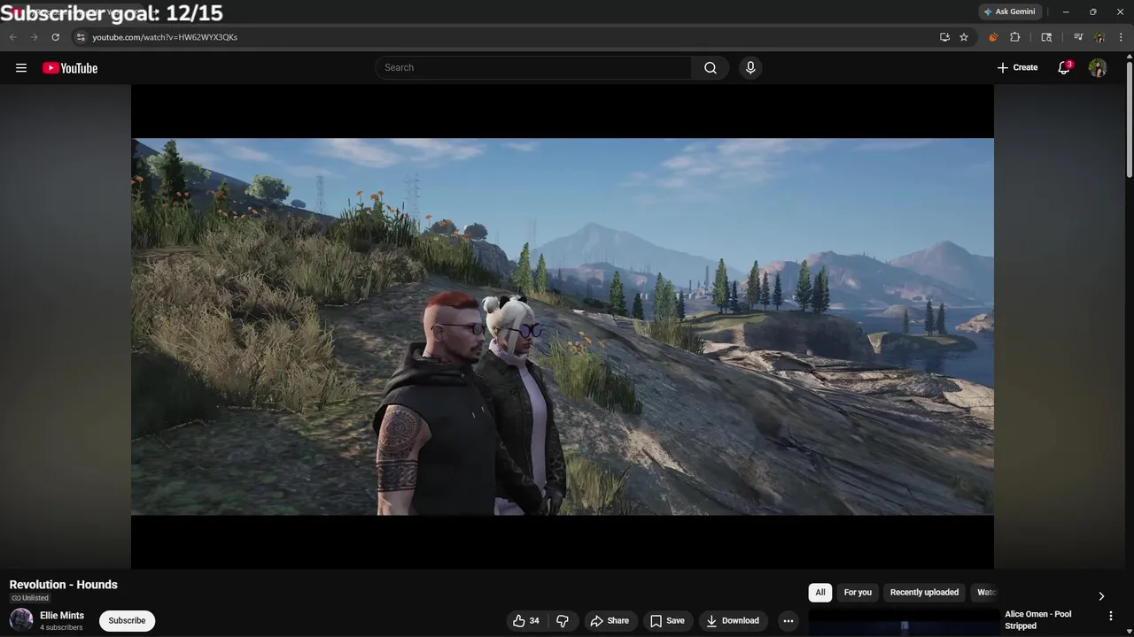The height and width of the screenshot is (637, 1134).
Task: Save video to a playlist
Action: click(x=667, y=621)
